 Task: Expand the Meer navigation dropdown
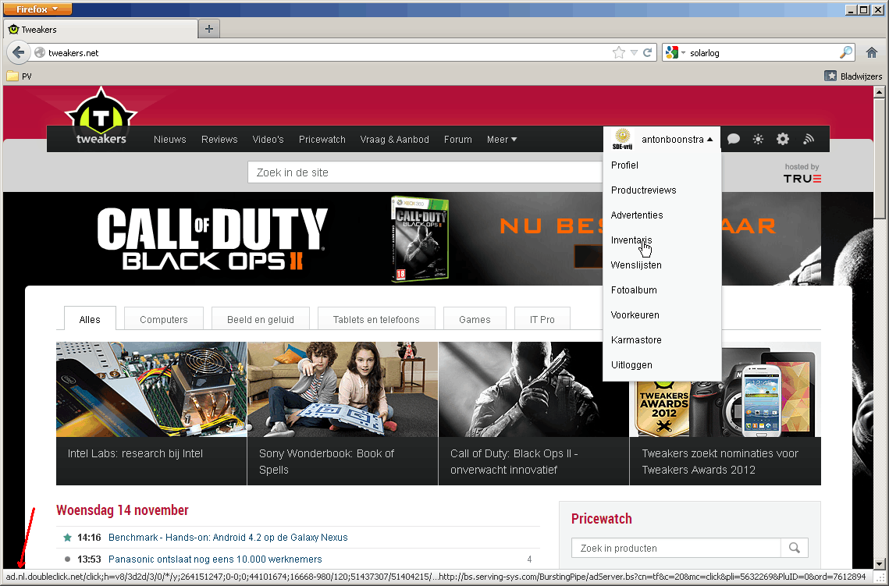(x=502, y=140)
